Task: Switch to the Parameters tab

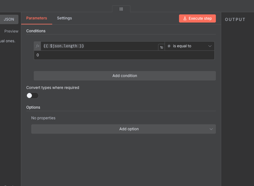Action: 36,18
